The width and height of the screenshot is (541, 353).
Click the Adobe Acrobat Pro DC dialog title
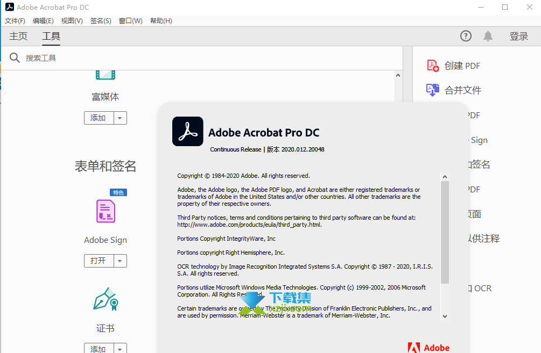(x=264, y=133)
